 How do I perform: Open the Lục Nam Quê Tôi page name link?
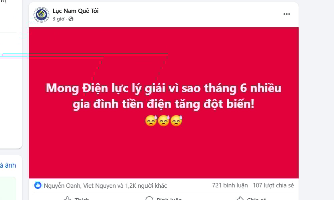[75, 11]
